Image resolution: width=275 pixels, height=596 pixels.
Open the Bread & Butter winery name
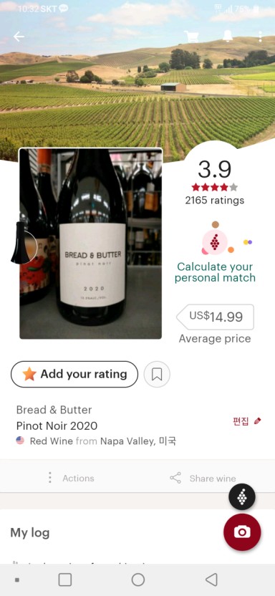click(x=54, y=410)
